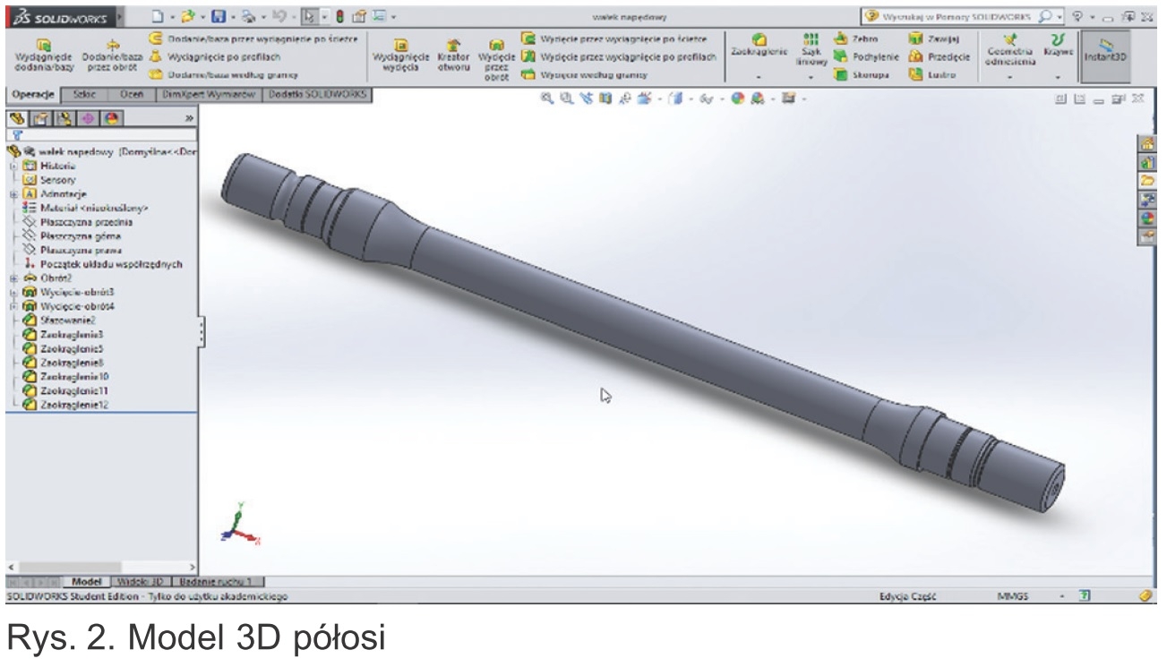Select the Żebro rib tool
The height and width of the screenshot is (667, 1167).
(x=856, y=39)
